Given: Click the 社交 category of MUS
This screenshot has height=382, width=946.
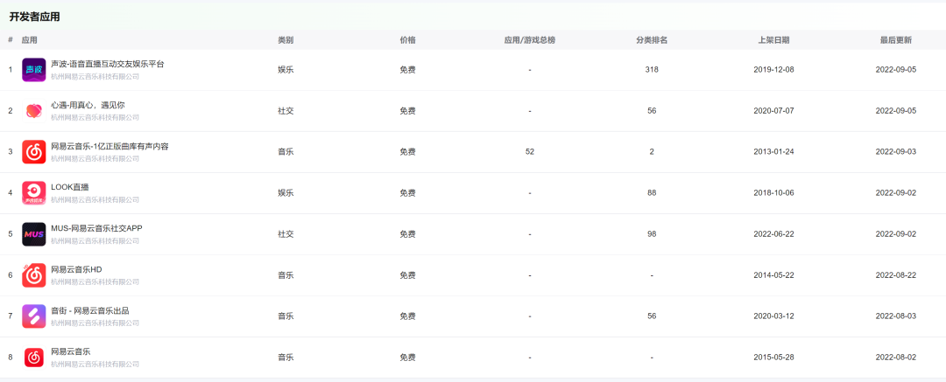Looking at the screenshot, I should point(286,234).
